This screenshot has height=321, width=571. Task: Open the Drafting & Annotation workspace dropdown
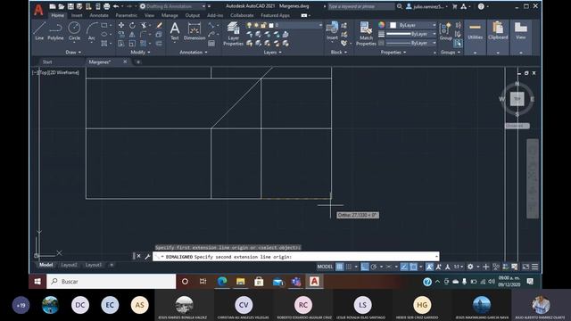(172, 6)
